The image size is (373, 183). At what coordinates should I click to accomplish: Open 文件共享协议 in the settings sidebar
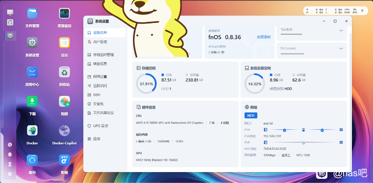(x=105, y=113)
